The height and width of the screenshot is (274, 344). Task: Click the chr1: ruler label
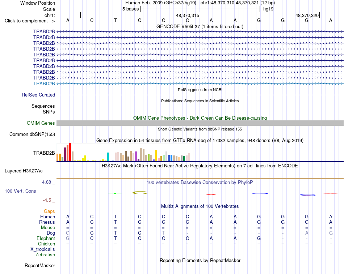tap(50, 15)
